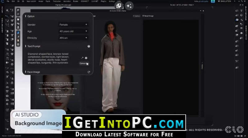This screenshot has width=248, height=138.
Task: Open the HISTORY side tab
Action: pyautogui.click(x=2, y=10)
